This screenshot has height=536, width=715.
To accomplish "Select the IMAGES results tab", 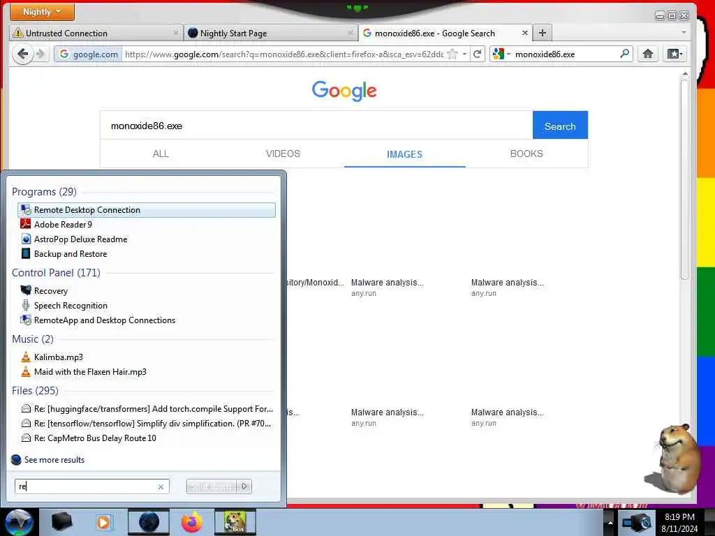I will pyautogui.click(x=404, y=154).
